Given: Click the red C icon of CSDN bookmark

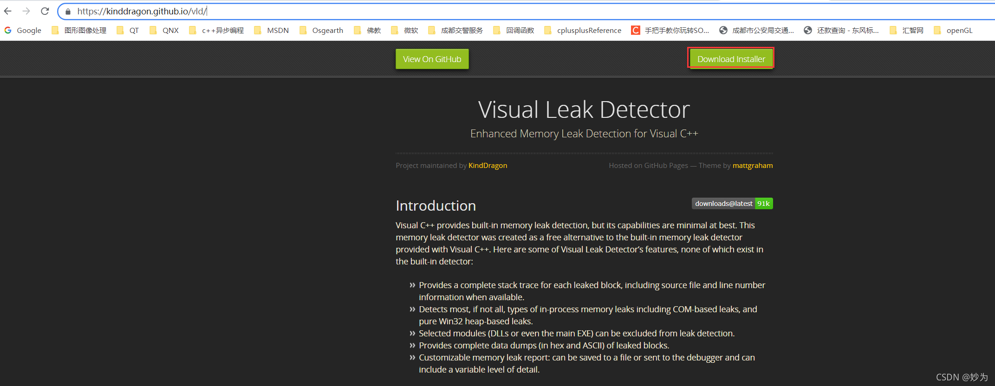Looking at the screenshot, I should click(635, 30).
